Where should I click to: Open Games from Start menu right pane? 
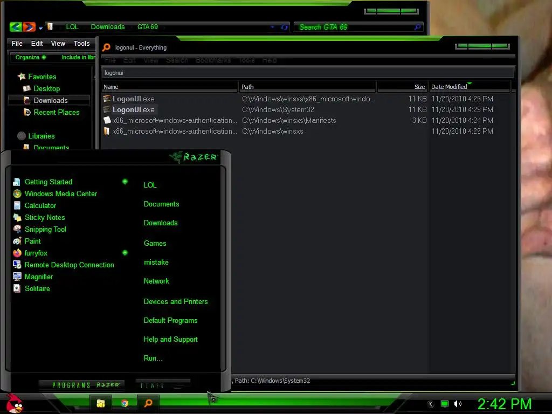[155, 243]
